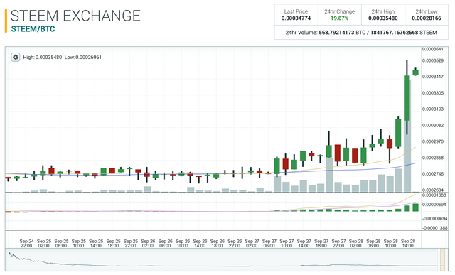Click the 0.0002970 price axis label
Screen dimensions: 455x275
[432, 141]
